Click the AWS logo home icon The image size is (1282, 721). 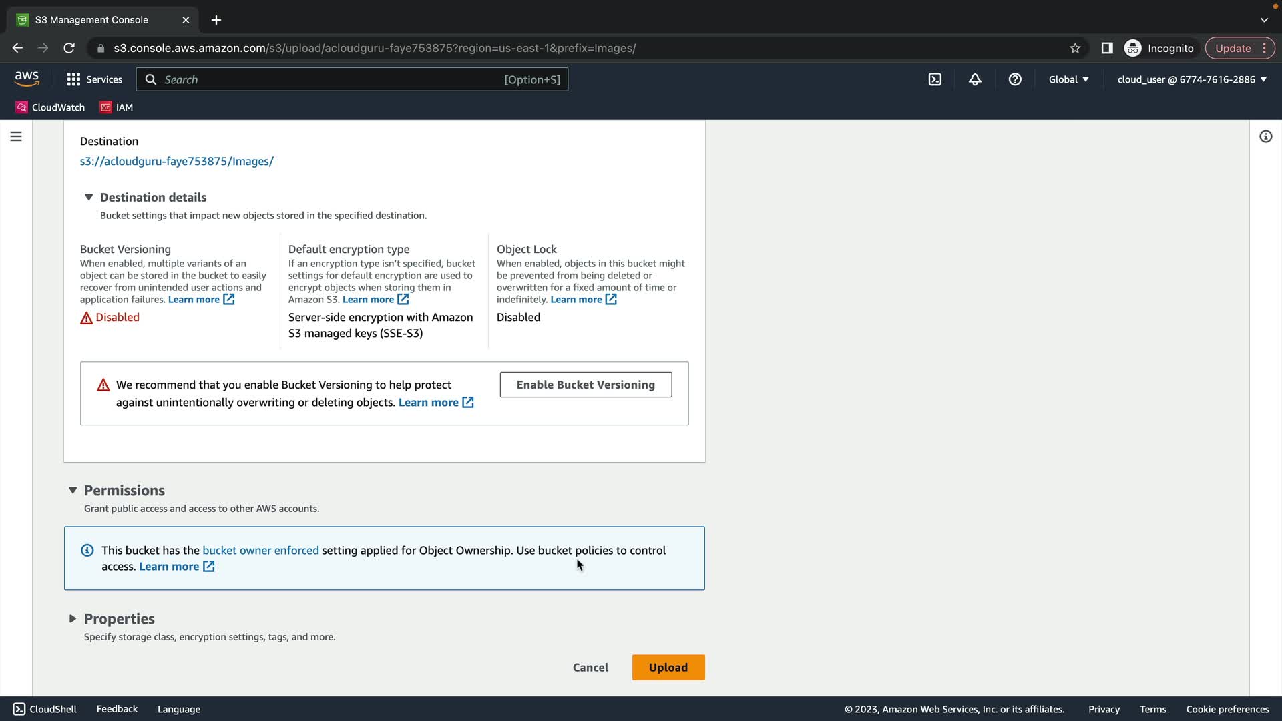(27, 79)
